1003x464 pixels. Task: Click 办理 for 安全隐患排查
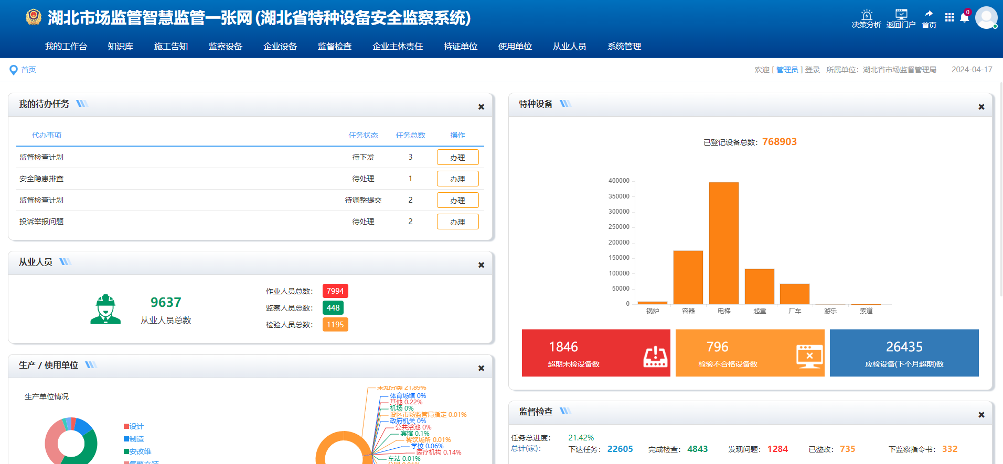click(x=458, y=179)
